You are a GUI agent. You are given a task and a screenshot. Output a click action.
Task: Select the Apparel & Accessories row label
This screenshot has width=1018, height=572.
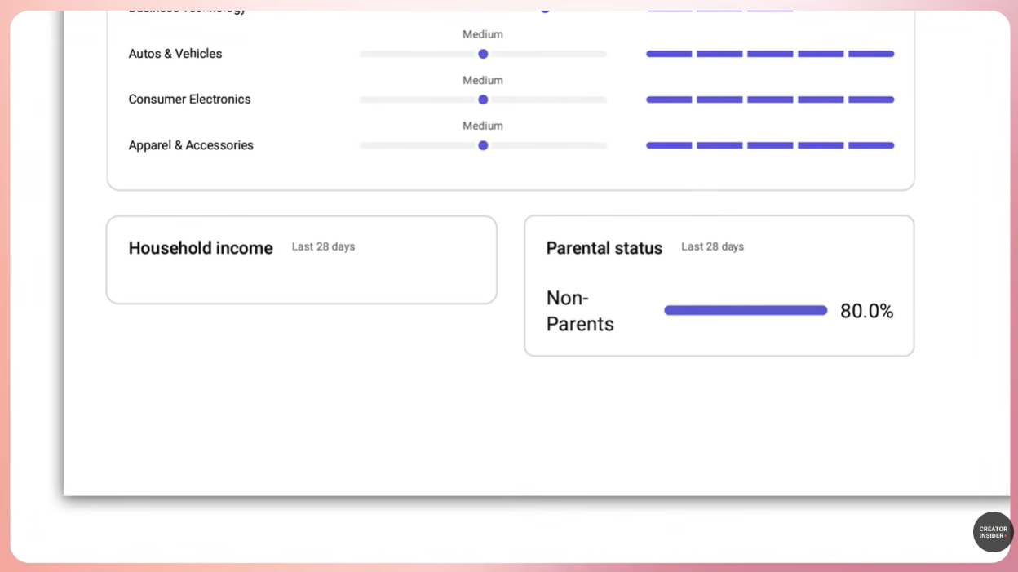(x=191, y=145)
